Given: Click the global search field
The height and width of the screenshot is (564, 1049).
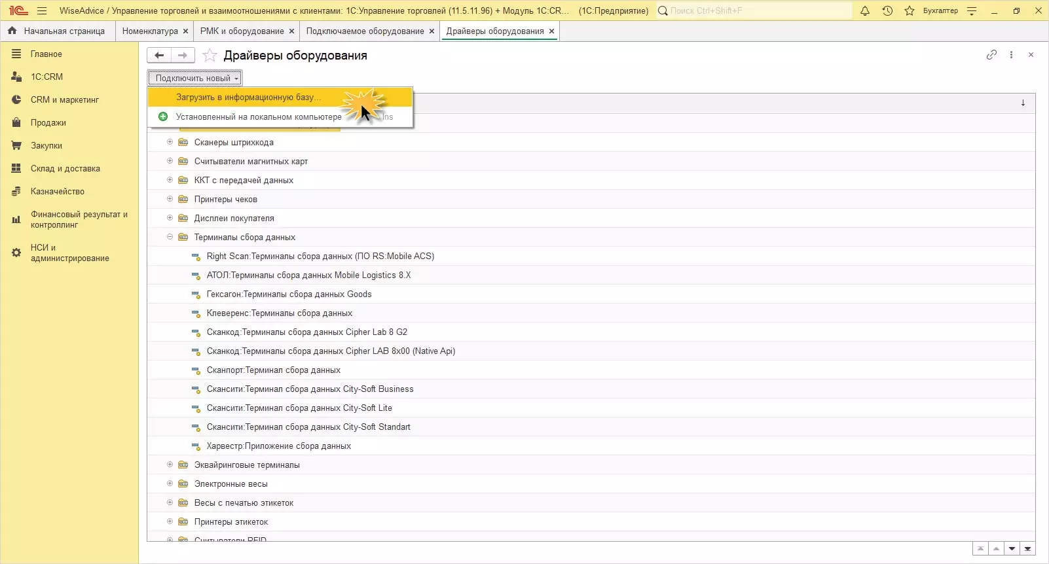Looking at the screenshot, I should point(754,10).
